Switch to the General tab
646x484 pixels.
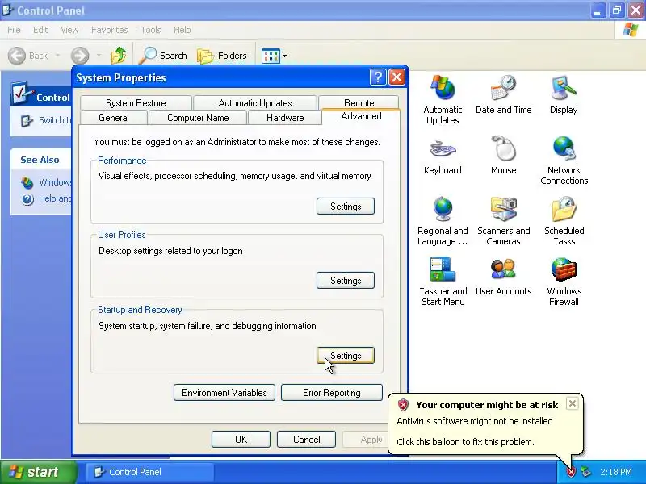[x=114, y=118]
